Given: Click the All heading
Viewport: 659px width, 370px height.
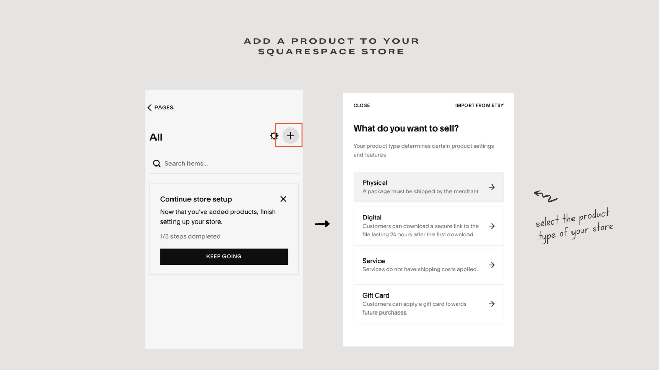Looking at the screenshot, I should point(156,137).
